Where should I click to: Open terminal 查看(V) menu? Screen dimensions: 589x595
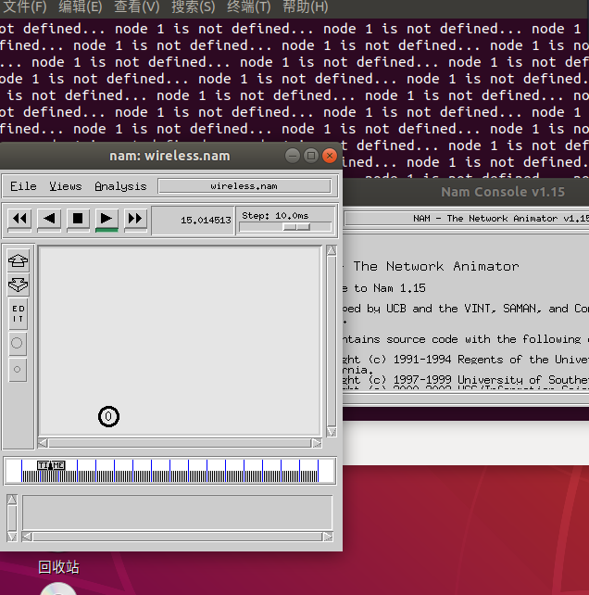point(136,6)
